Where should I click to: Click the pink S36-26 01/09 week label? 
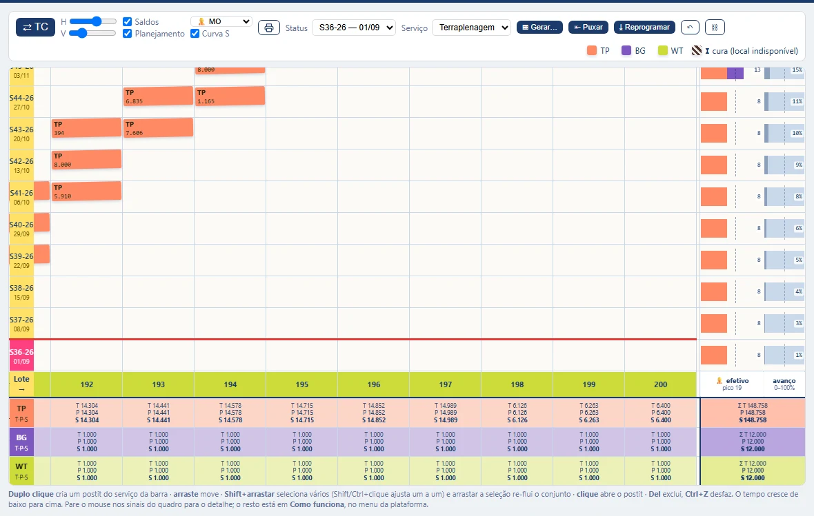21,355
